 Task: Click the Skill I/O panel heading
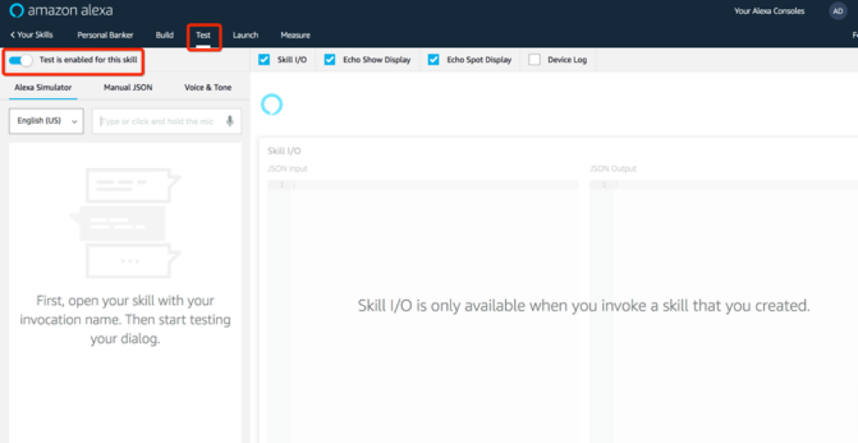pos(284,151)
